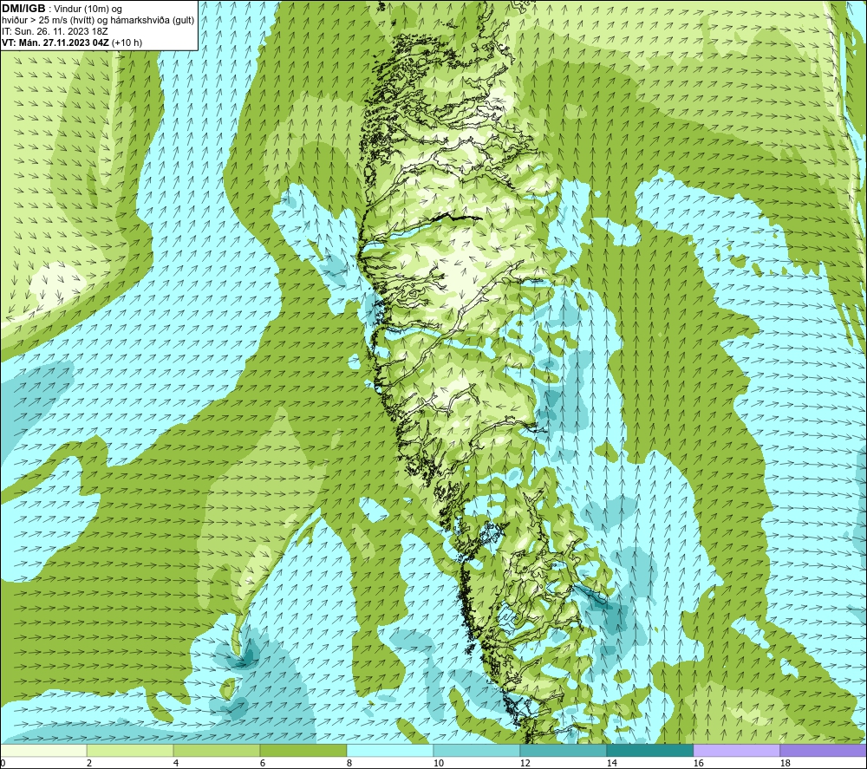Viewport: 867px width, 769px height.
Task: Click the 'DMI/IGB : Vindur (10m) og' title line
Action: pyautogui.click(x=62, y=9)
